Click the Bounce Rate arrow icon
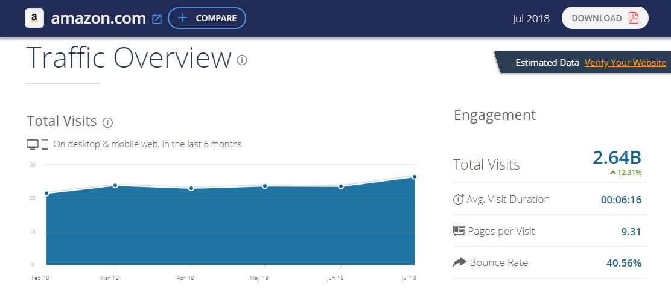 tap(460, 262)
